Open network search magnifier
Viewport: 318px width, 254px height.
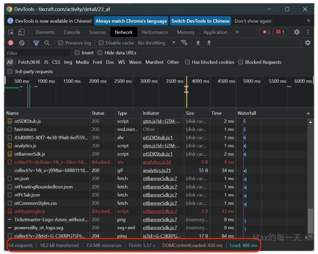(x=47, y=43)
